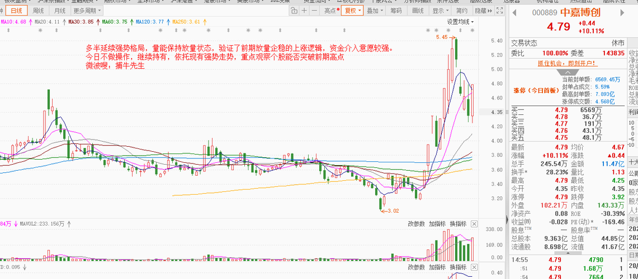
Task: Select the 买一 bid row
Action: click(x=568, y=110)
